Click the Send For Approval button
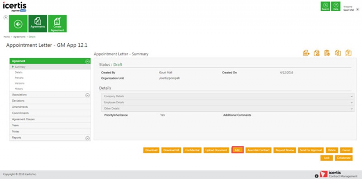This screenshot has height=179, width=362. point(311,150)
